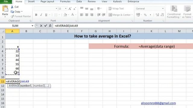Open Format as Table gallery

(x=187, y=12)
